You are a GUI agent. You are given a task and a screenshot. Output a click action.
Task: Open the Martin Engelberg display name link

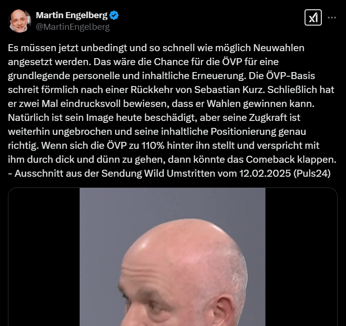[72, 15]
